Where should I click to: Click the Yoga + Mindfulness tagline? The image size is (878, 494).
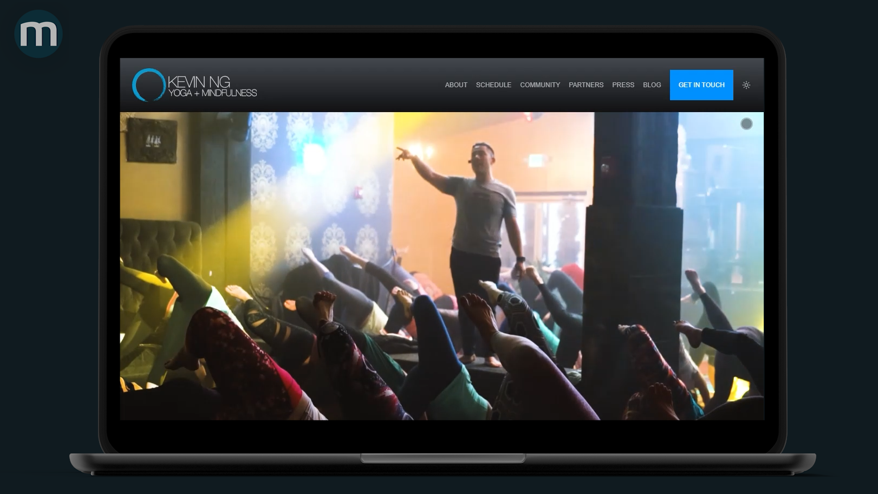pyautogui.click(x=212, y=93)
